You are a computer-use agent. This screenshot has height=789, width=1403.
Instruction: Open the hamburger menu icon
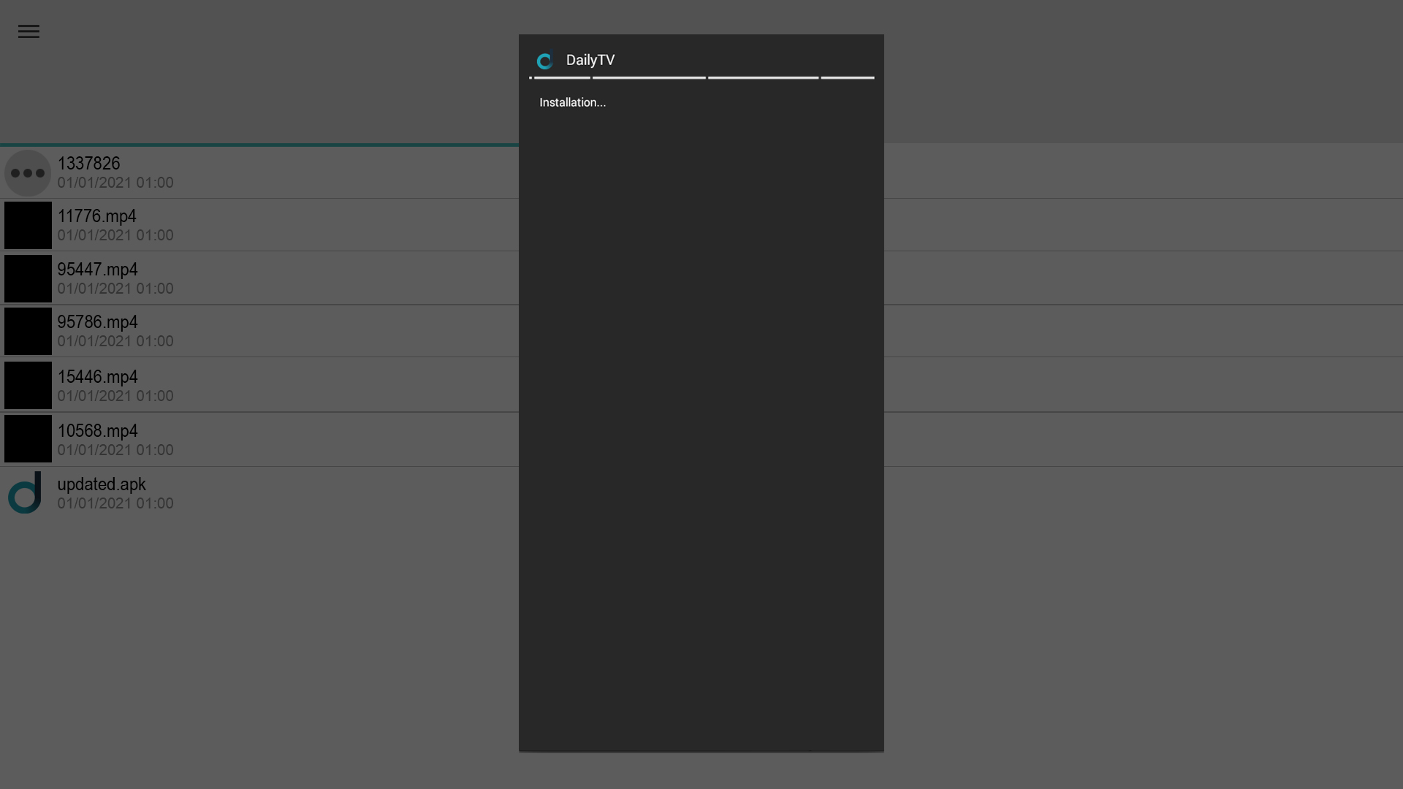click(28, 31)
